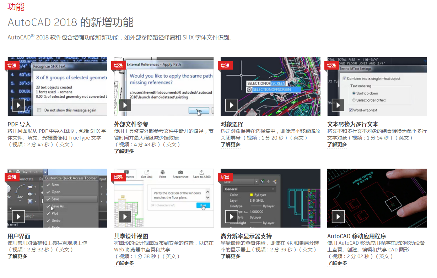Click the yellow ByLayer color swatch
The width and height of the screenshot is (437, 278).
(x=251, y=195)
